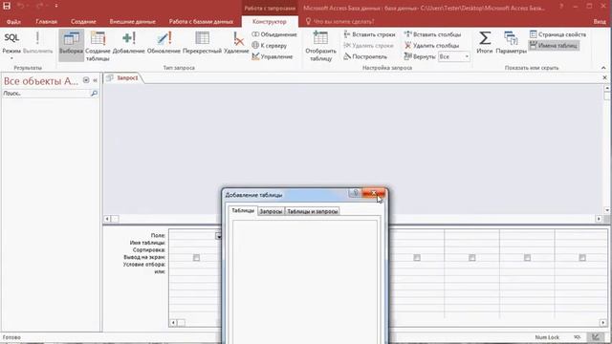
Task: Switch to Внешние данные ribbon tab
Action: pos(132,21)
